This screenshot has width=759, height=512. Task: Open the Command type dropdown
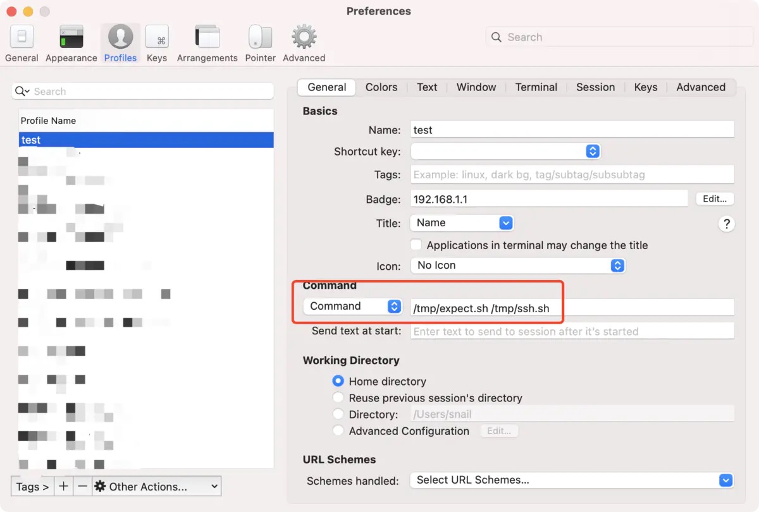[352, 307]
